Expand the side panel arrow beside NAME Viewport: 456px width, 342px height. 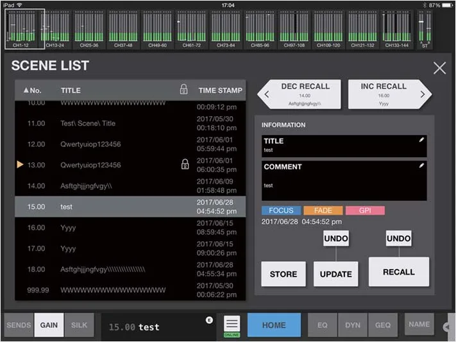click(447, 327)
